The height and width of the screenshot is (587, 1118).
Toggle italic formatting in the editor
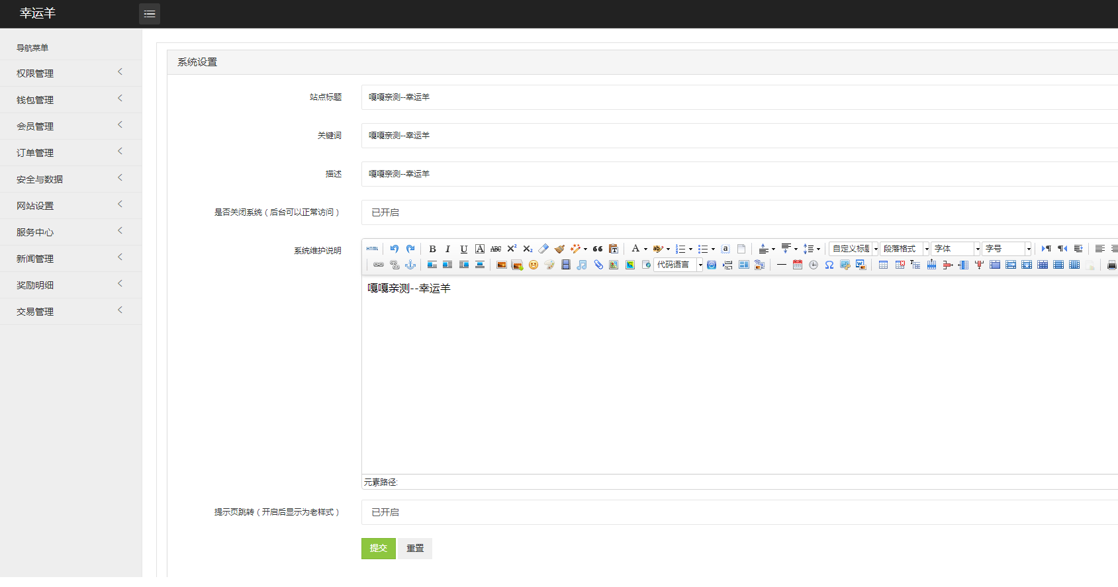pyautogui.click(x=447, y=249)
